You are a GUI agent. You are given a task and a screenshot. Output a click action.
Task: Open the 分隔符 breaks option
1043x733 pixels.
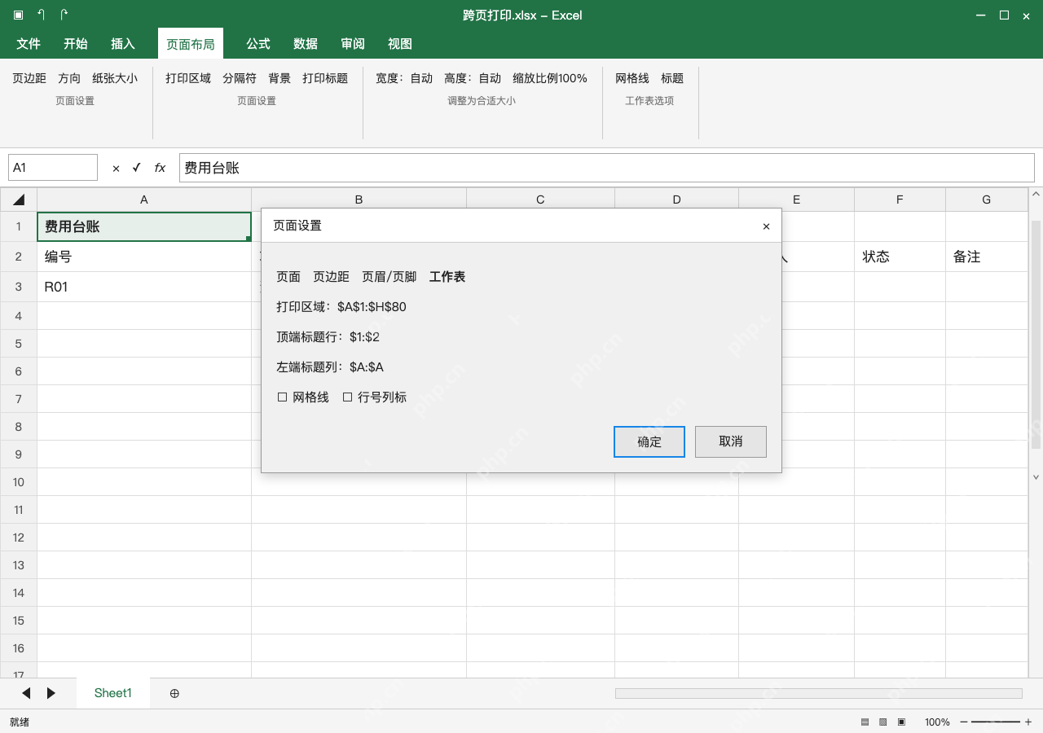tap(240, 78)
